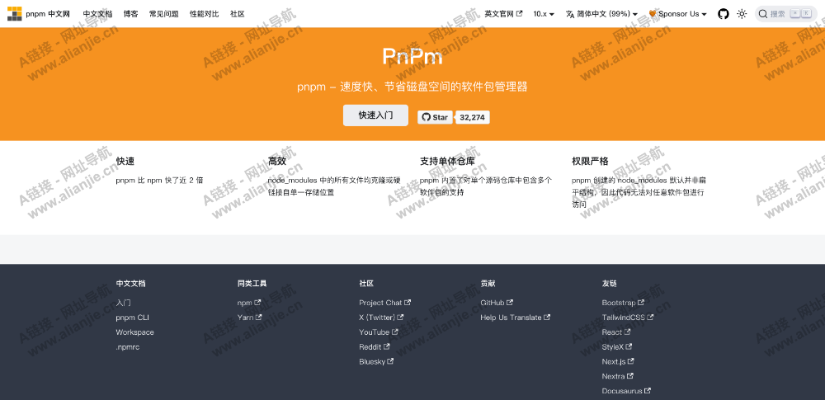Click external icon beside TailwindCSS link
The height and width of the screenshot is (400, 825).
click(650, 318)
